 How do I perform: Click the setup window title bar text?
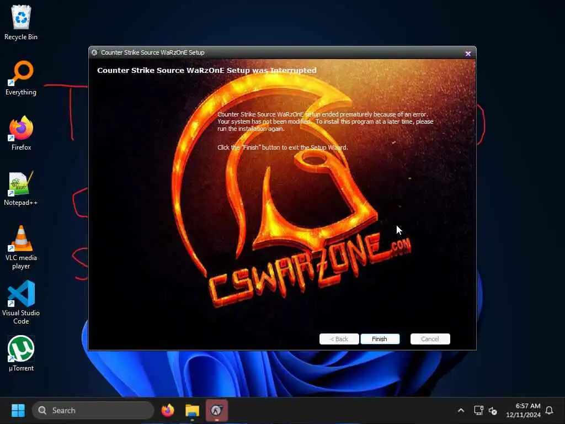pos(153,52)
